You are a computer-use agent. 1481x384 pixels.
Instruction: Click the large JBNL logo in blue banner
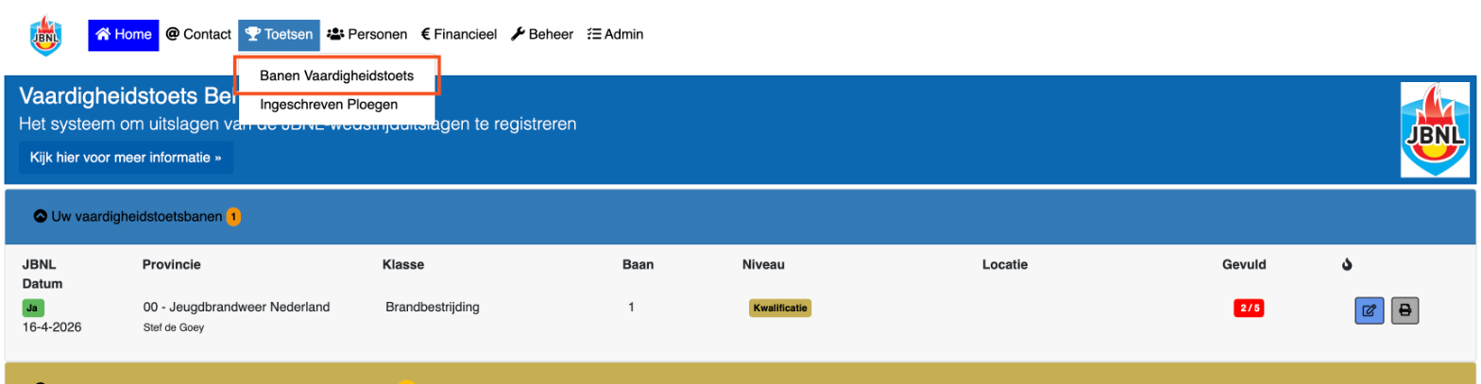pos(1433,129)
